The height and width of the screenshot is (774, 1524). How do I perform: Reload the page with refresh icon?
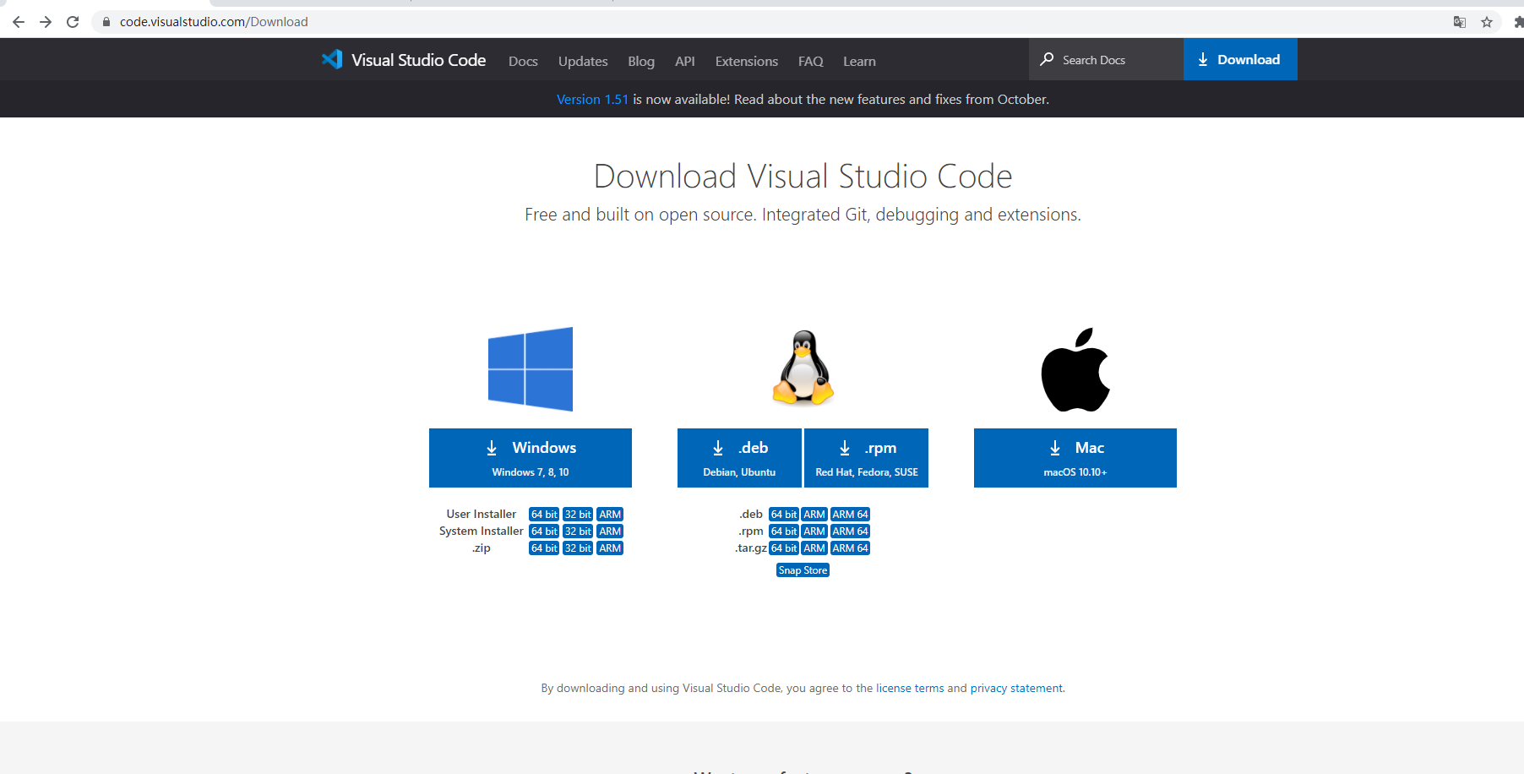click(x=73, y=22)
